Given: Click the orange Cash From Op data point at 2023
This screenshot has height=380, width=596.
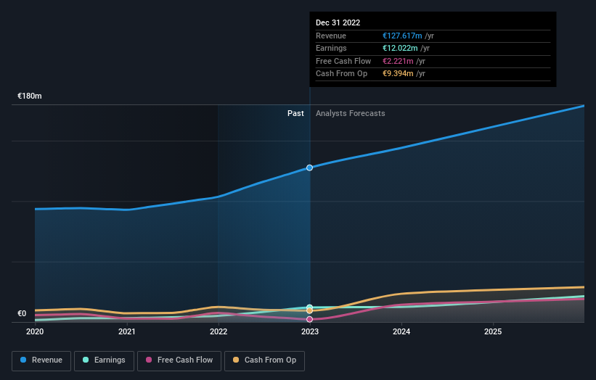Looking at the screenshot, I should tap(310, 311).
